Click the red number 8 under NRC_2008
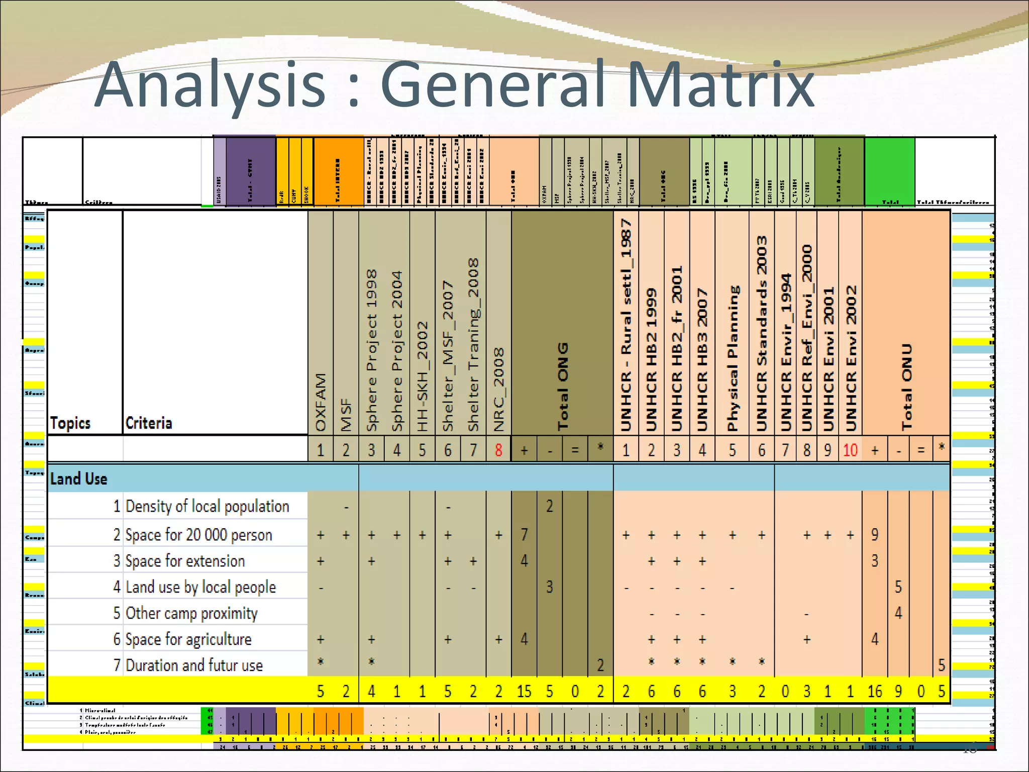The image size is (1029, 772). (x=498, y=449)
